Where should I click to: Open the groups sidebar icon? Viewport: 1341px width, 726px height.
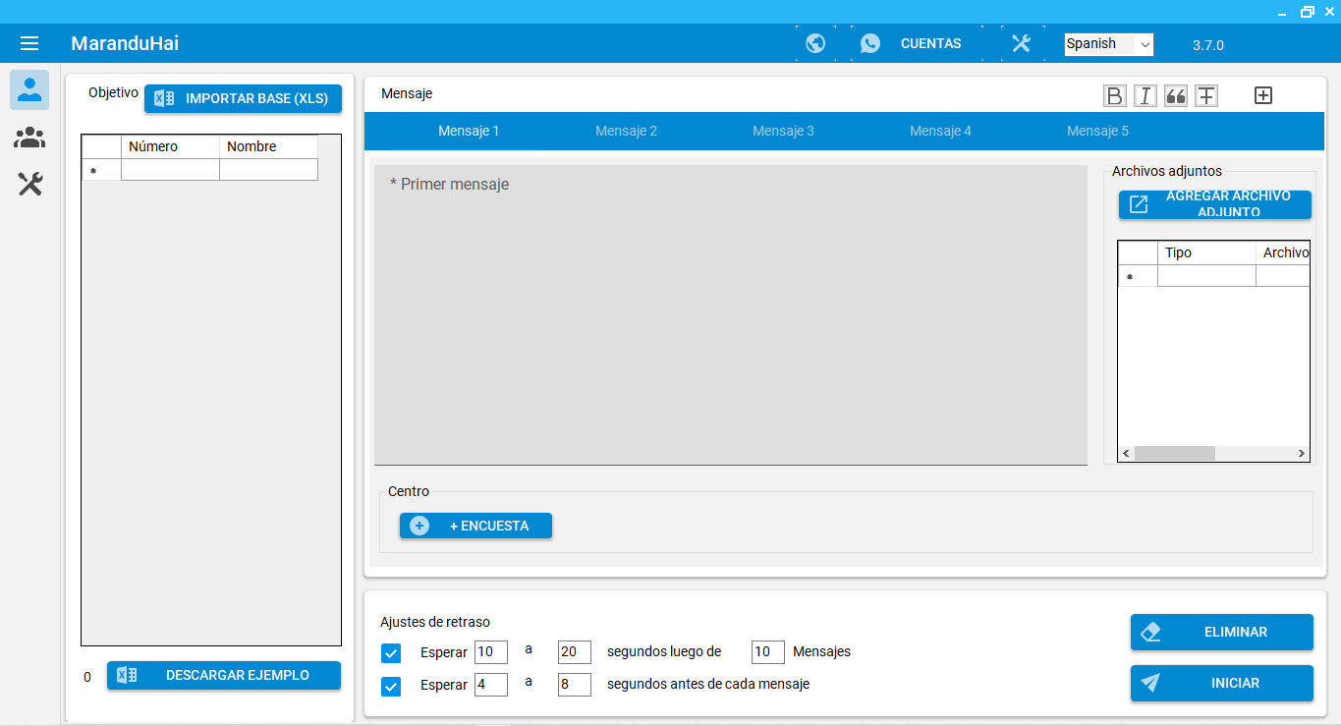click(29, 138)
